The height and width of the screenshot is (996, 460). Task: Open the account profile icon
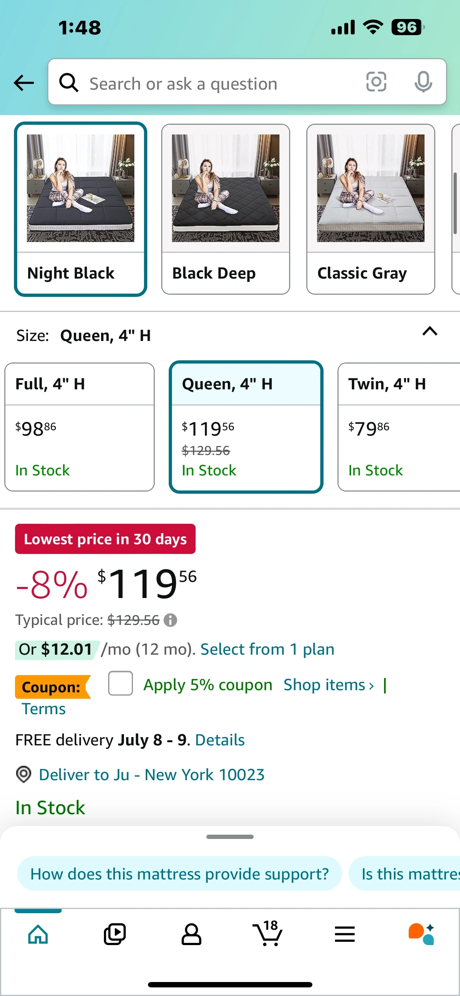click(191, 935)
